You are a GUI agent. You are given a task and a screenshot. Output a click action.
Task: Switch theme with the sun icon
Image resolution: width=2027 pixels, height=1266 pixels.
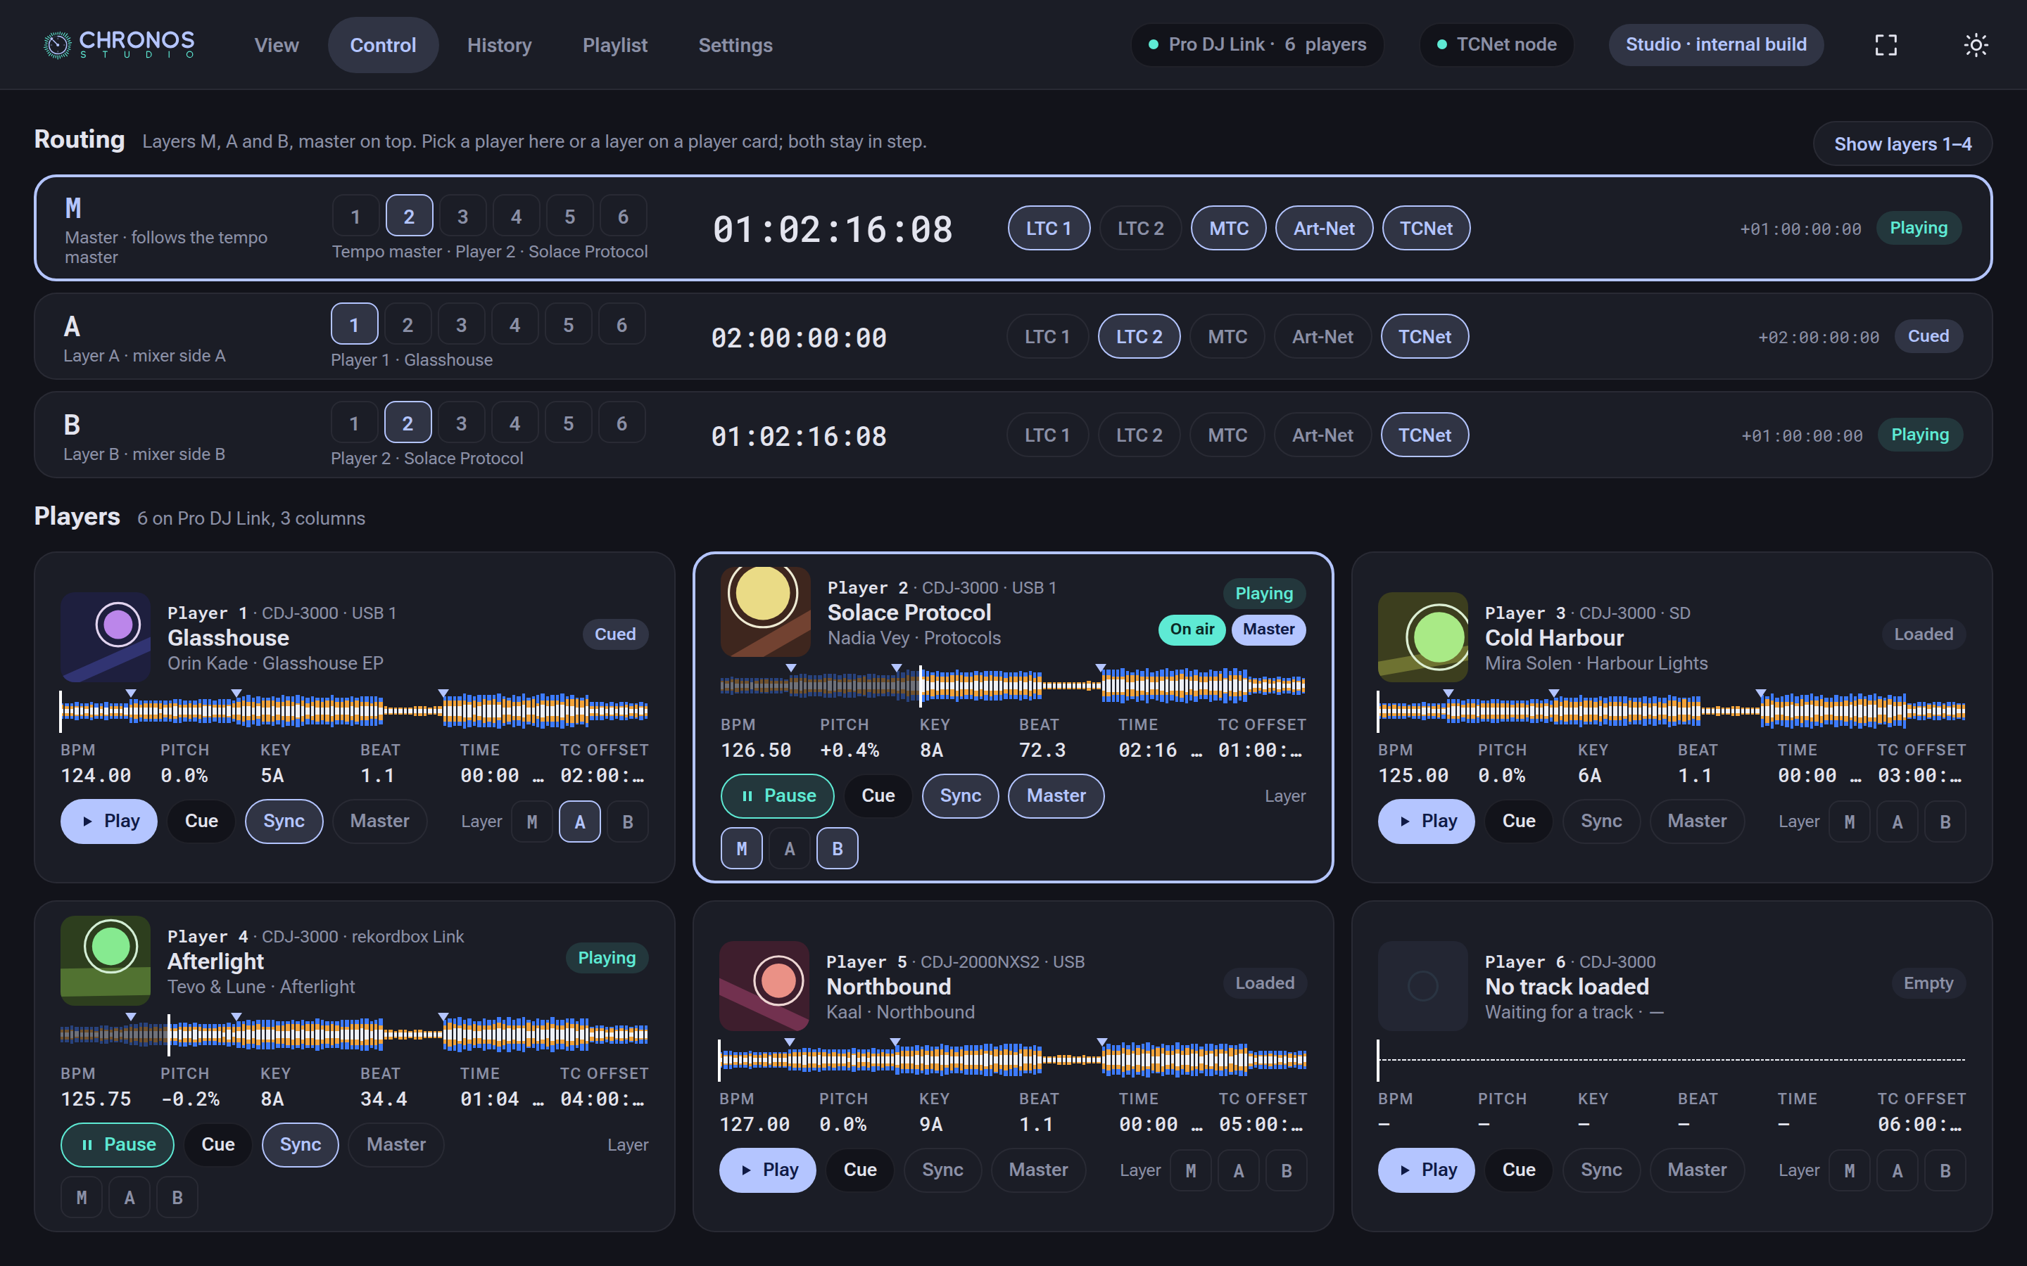point(1976,45)
